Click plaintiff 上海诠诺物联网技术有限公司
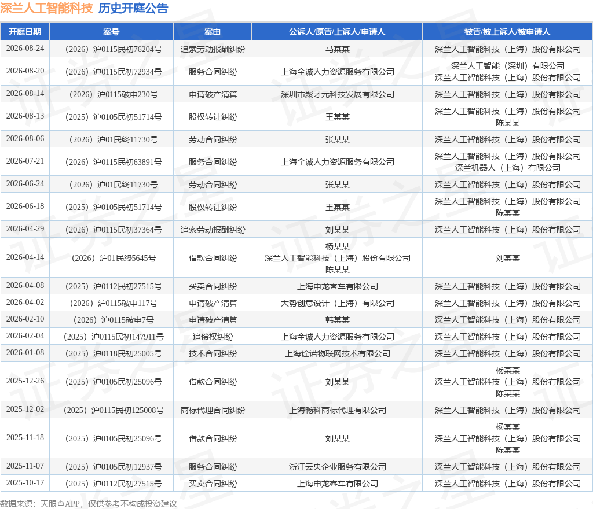The width and height of the screenshot is (593, 509). [x=338, y=353]
